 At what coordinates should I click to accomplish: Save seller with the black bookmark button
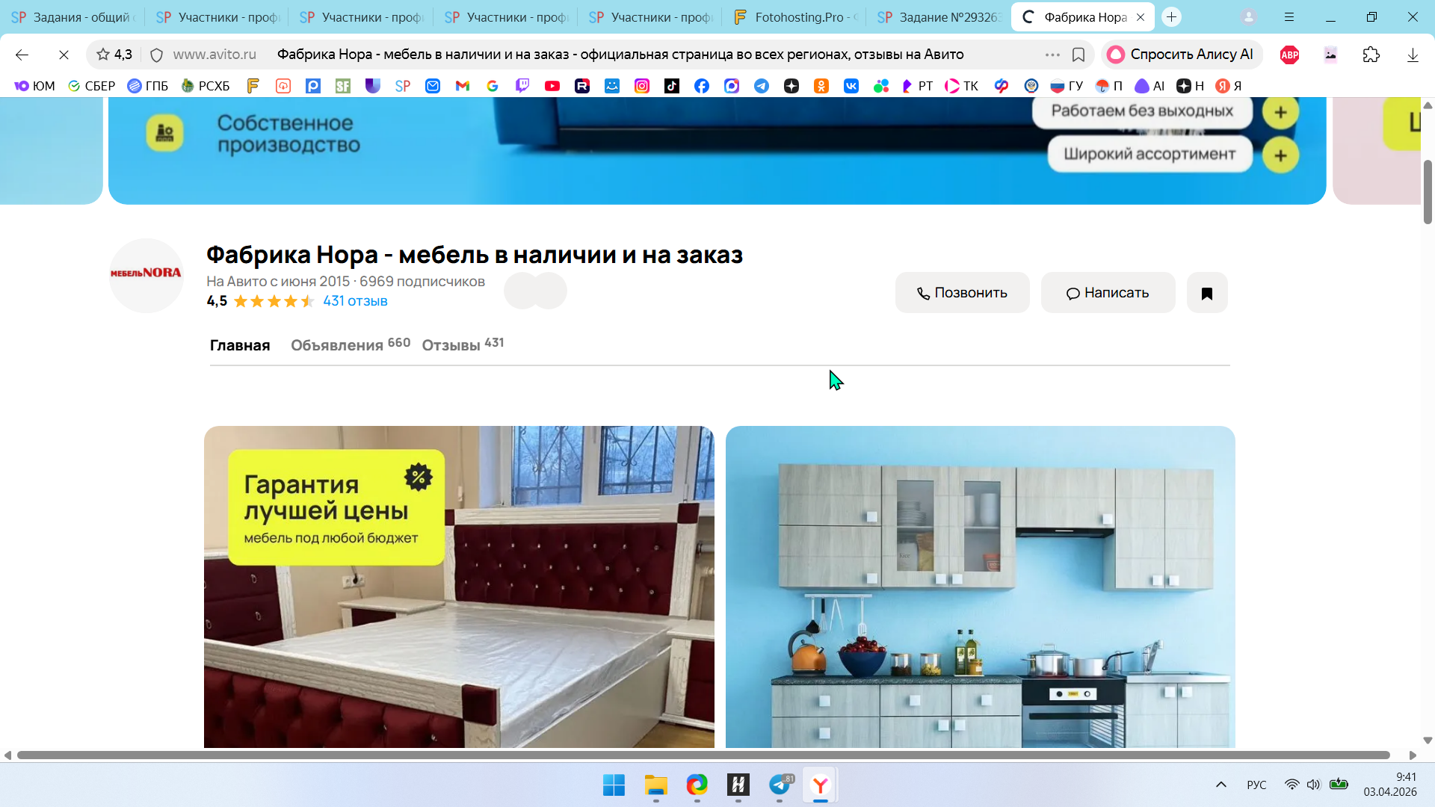pos(1206,293)
